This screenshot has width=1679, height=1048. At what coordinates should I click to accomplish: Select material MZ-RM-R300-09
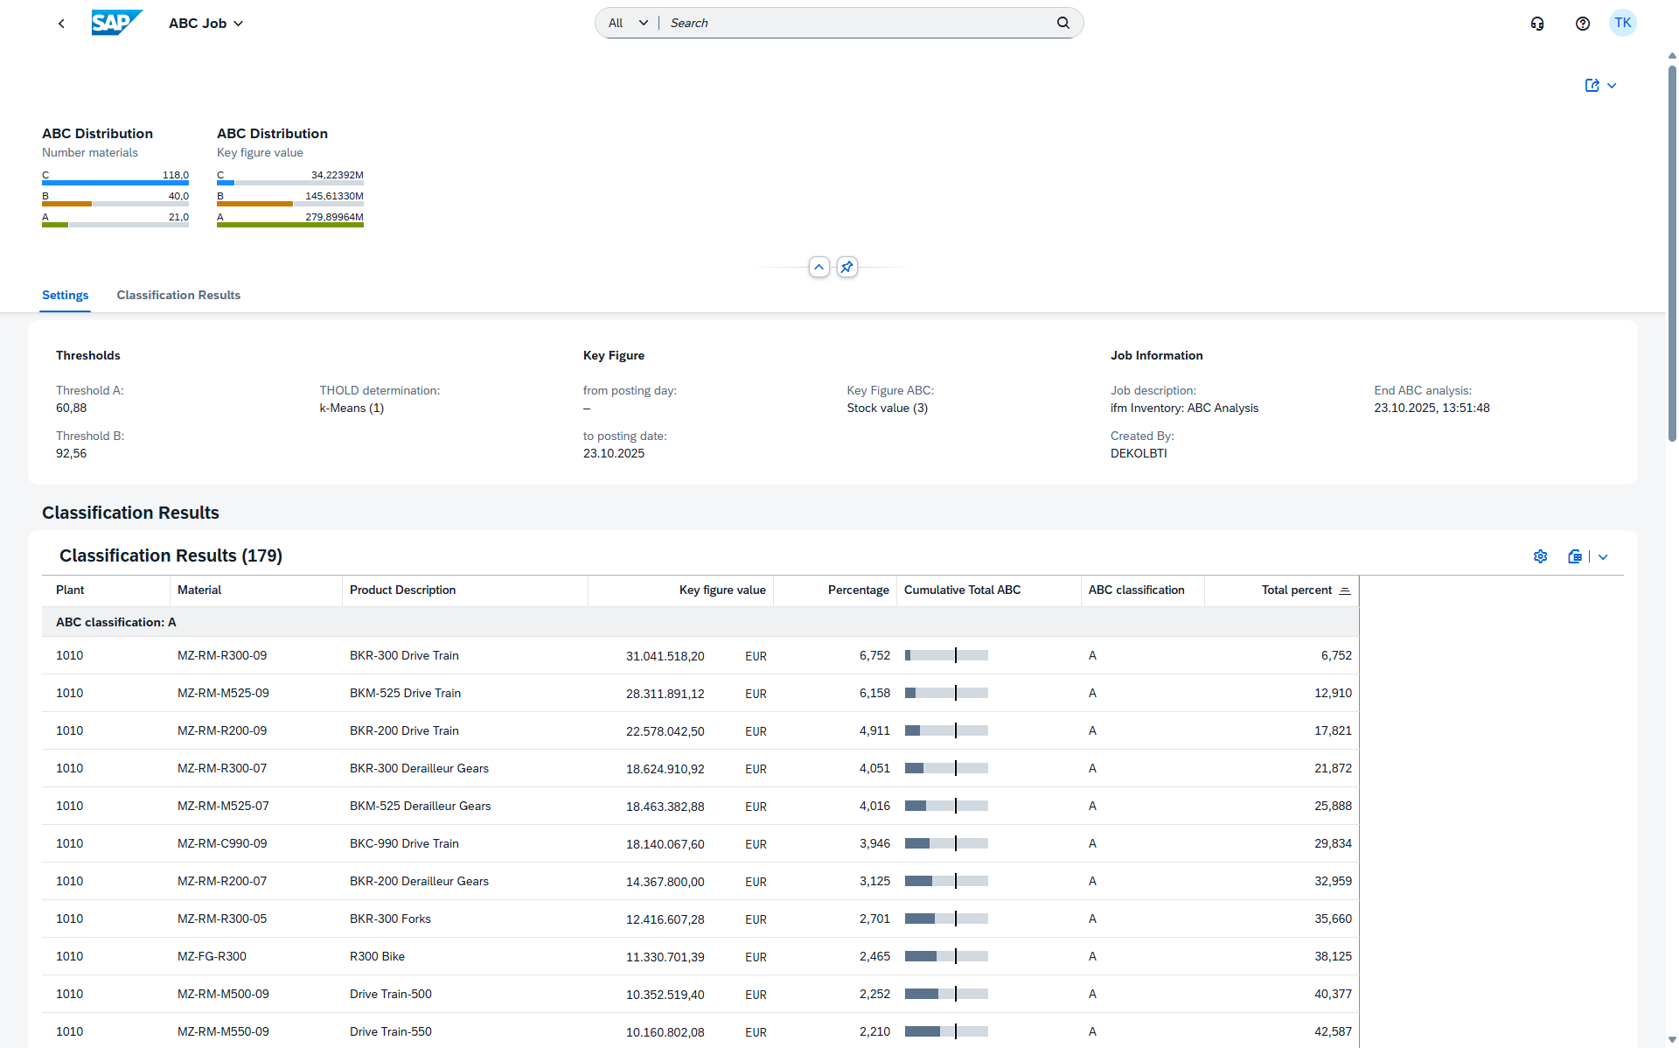(x=222, y=655)
